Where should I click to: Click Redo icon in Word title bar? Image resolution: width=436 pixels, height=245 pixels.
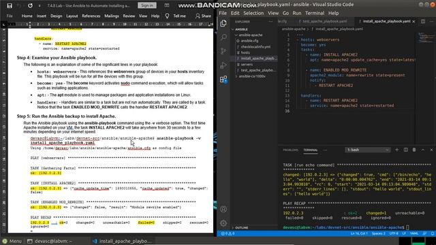tap(30, 5)
